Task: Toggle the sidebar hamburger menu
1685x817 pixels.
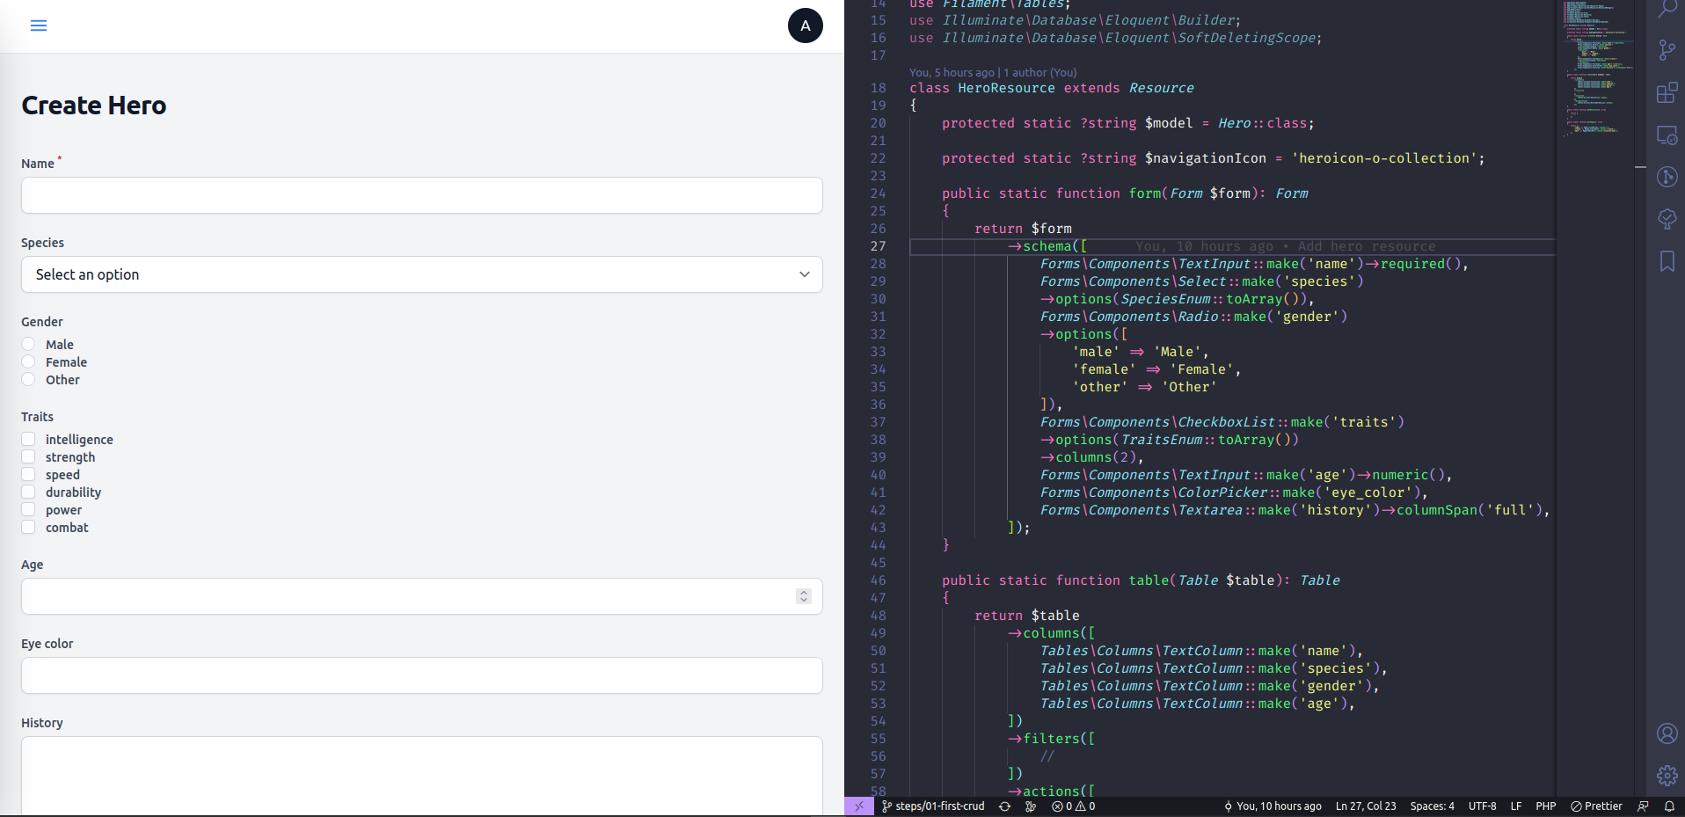Action: pos(39,26)
